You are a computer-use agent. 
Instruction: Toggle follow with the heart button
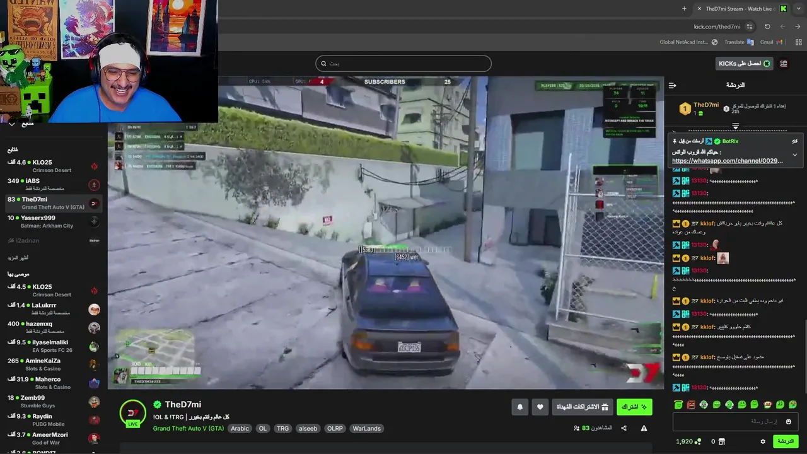pyautogui.click(x=540, y=407)
